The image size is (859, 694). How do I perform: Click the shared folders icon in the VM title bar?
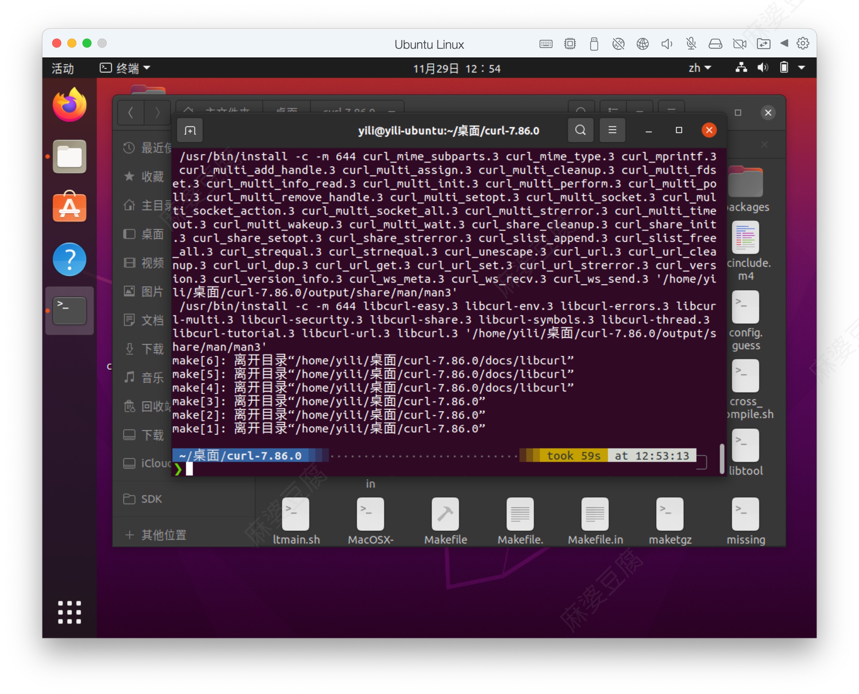tap(763, 43)
